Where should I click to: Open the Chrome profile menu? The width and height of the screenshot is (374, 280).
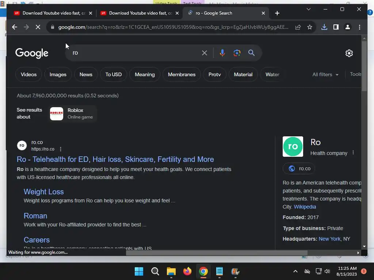[x=348, y=27]
